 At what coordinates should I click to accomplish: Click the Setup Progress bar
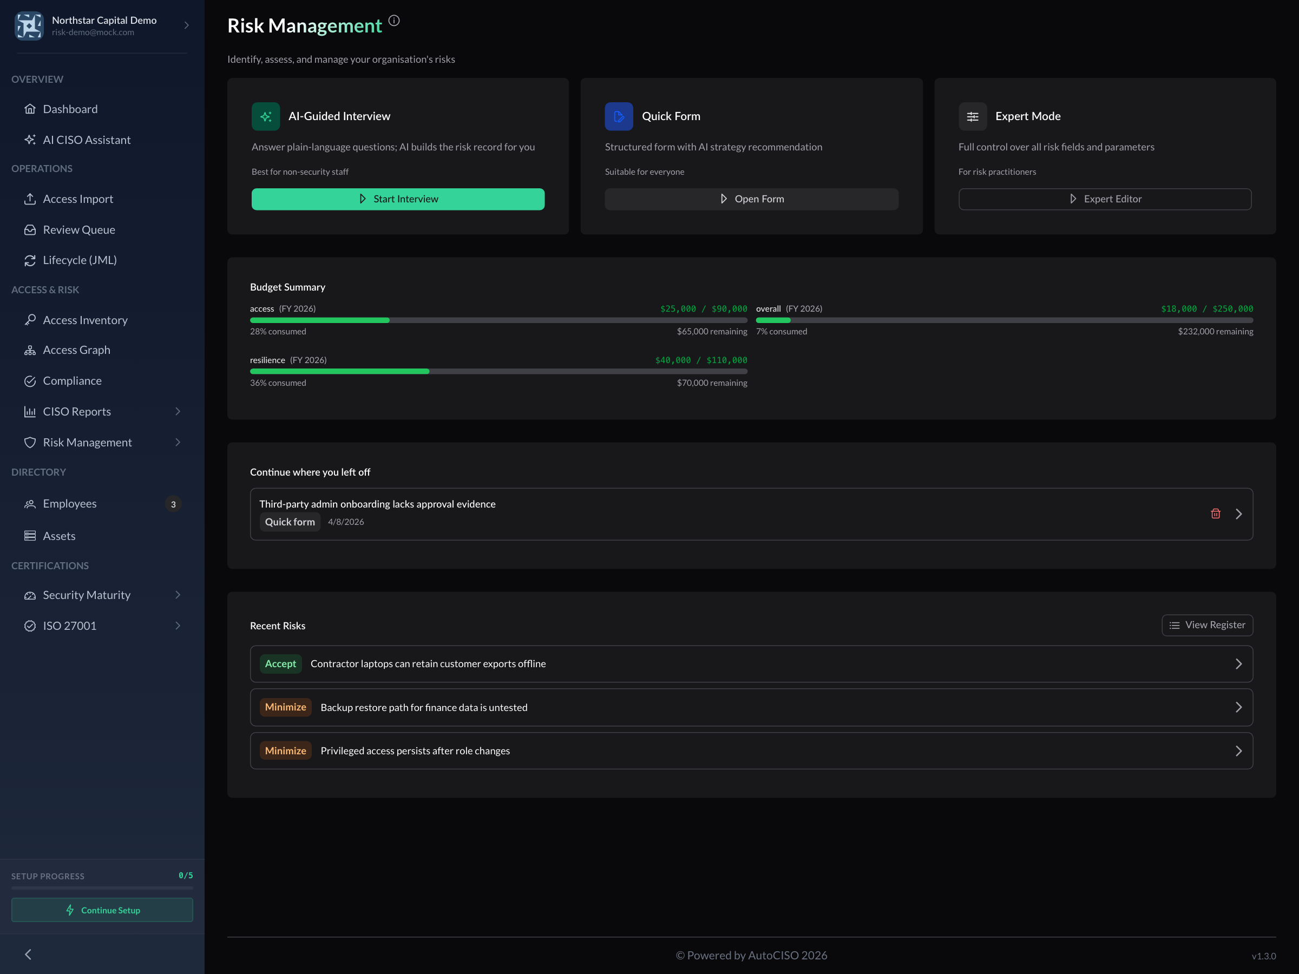[102, 888]
